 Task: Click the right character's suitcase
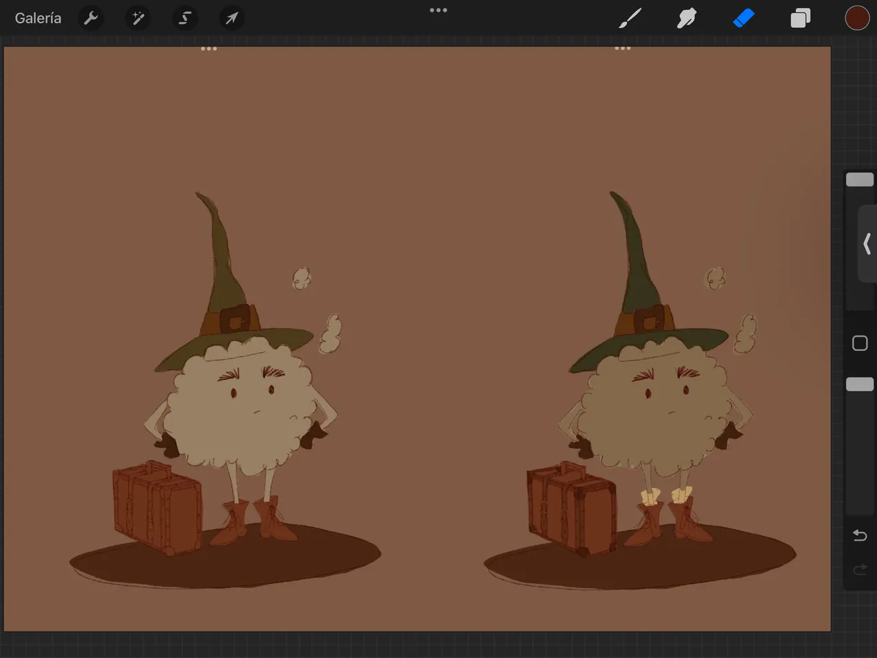pyautogui.click(x=573, y=509)
